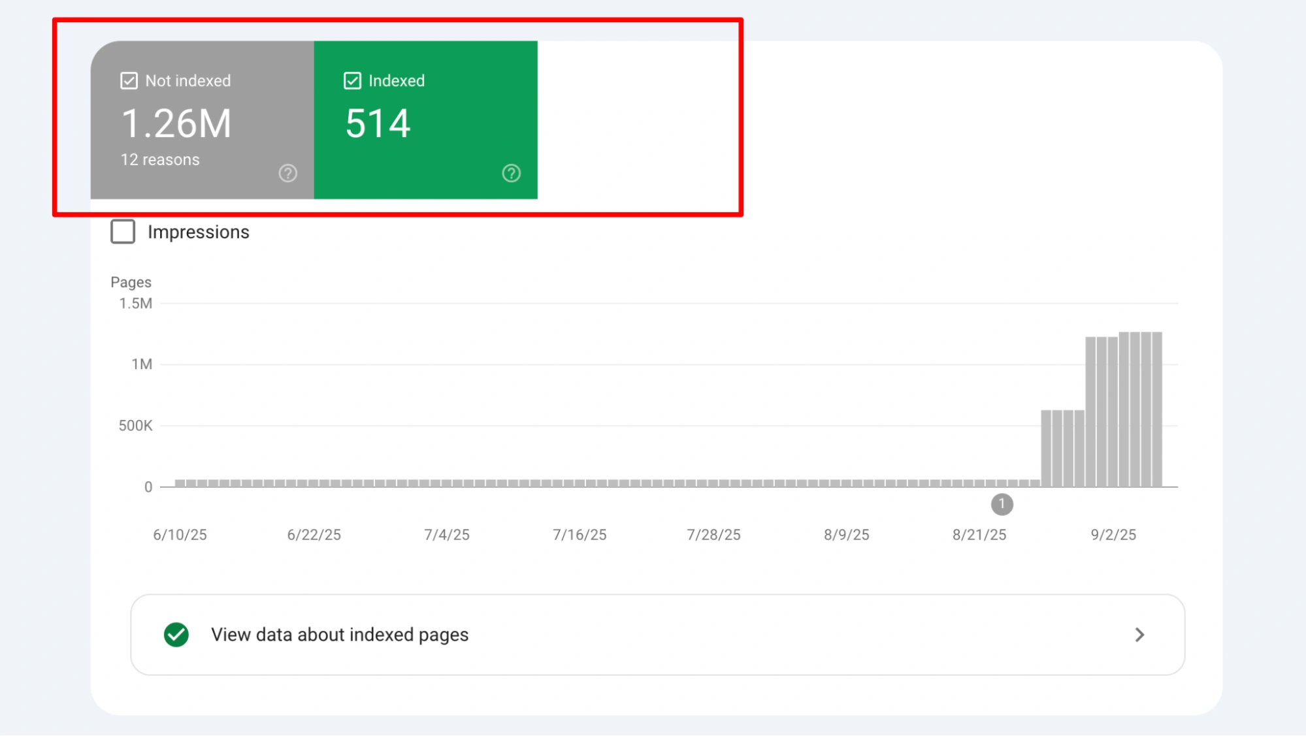Screen dimensions: 1306x736
Task: Click annotation marker 1 below chart
Action: coord(1002,504)
